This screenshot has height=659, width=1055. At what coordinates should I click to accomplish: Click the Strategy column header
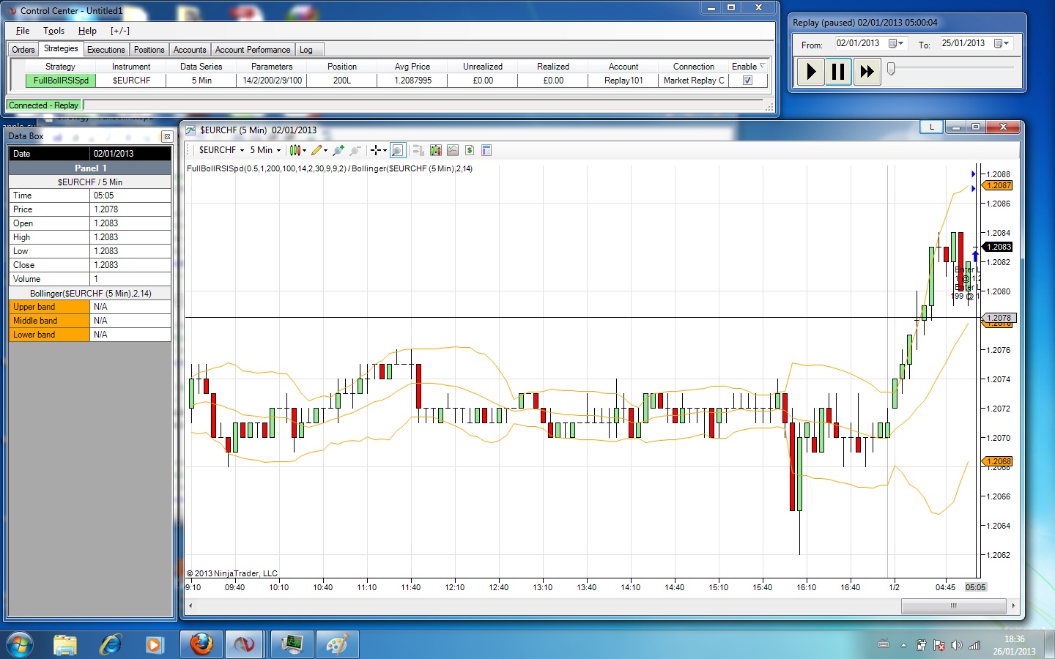click(x=60, y=67)
